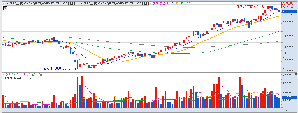Select the 5-period price moving average label
The image size is (298, 113).
[x=168, y=4]
